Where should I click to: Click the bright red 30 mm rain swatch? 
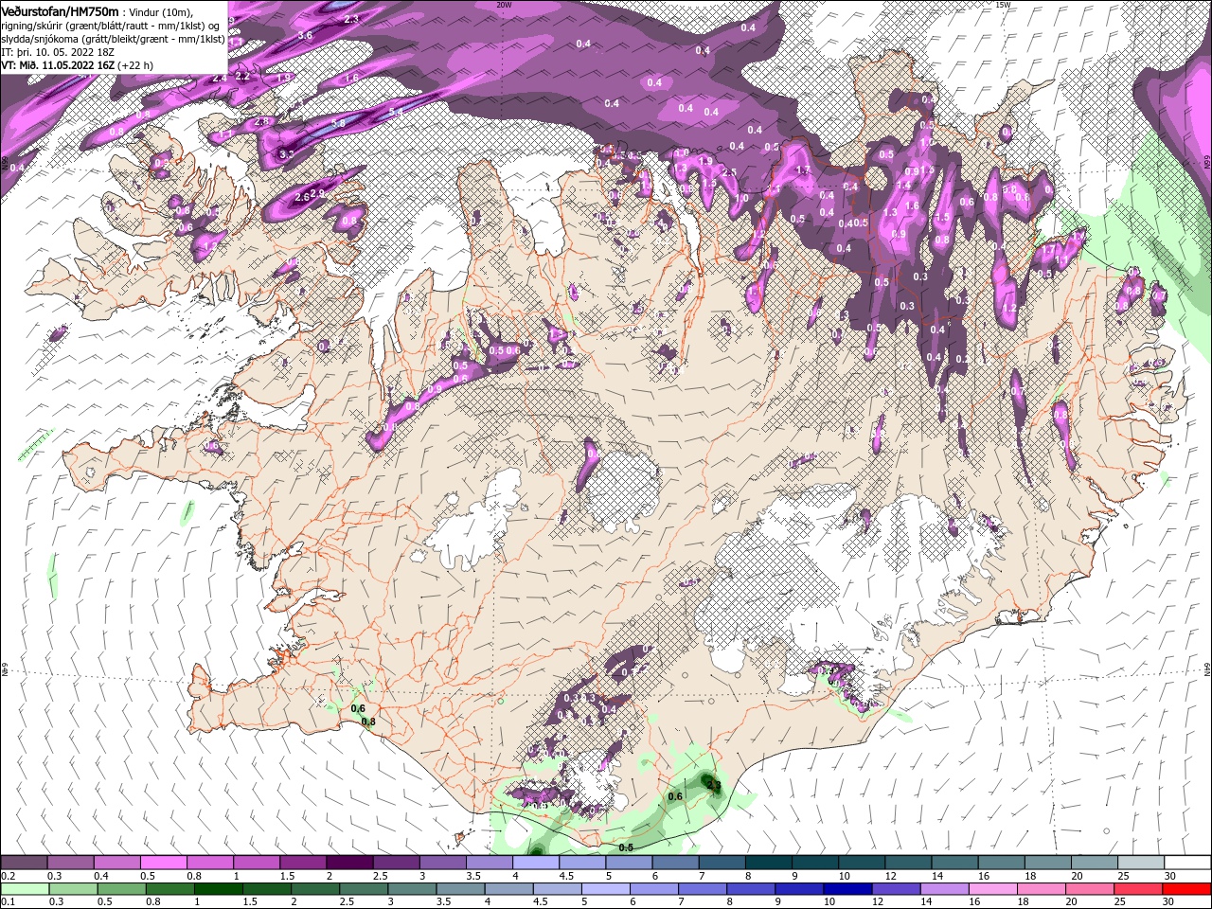(1188, 889)
